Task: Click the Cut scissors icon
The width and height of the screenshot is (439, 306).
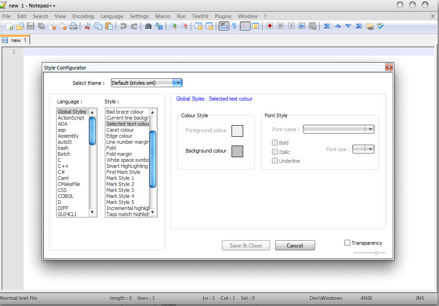Action: coord(88,26)
